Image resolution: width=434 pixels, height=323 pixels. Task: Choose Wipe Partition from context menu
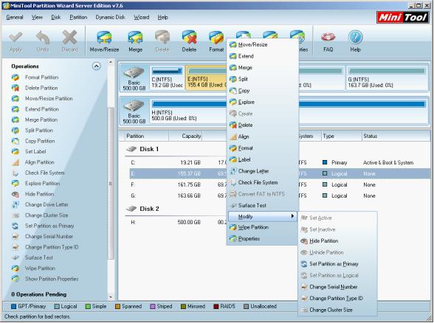253,227
